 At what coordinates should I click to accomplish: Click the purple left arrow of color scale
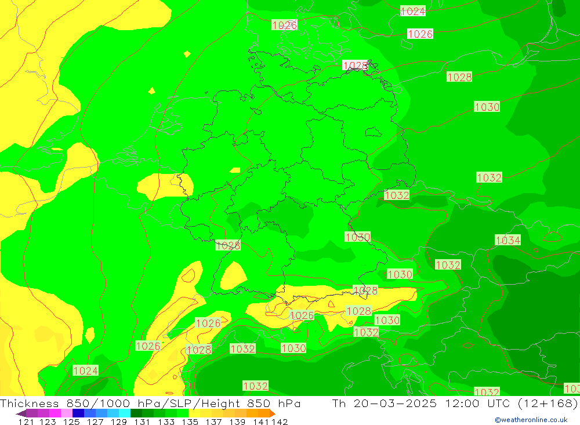[21, 413]
